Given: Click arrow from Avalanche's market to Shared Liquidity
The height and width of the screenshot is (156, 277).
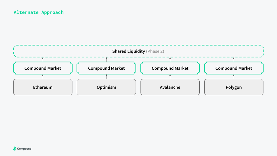Looking at the screenshot, I should pyautogui.click(x=170, y=60).
